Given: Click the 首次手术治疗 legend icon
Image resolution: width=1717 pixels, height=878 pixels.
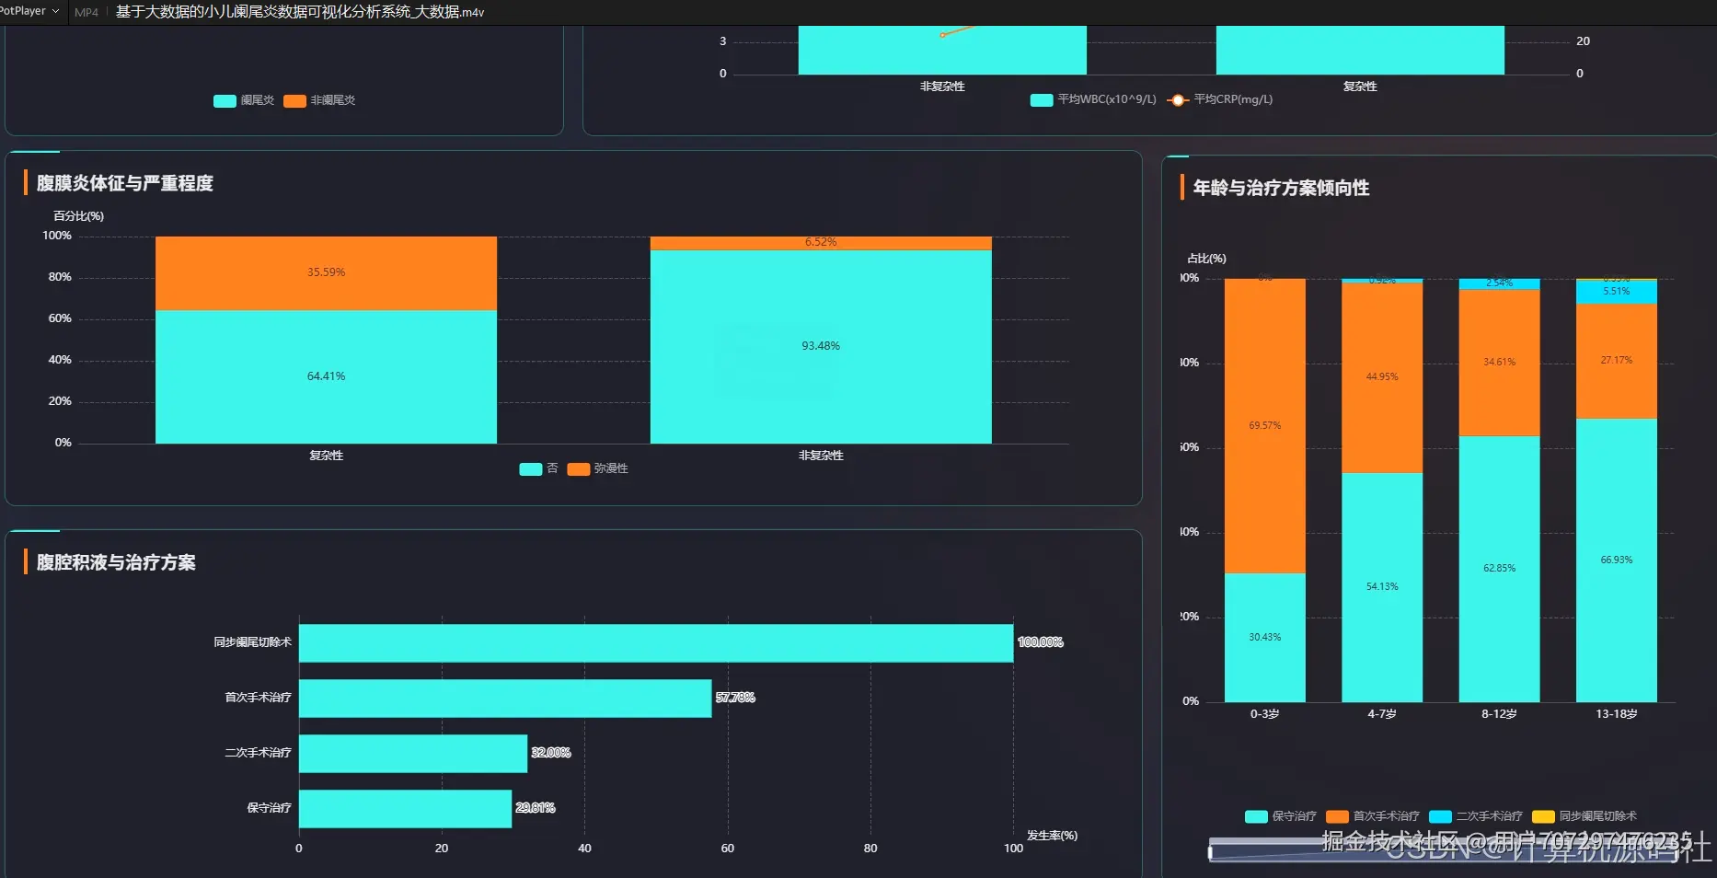Looking at the screenshot, I should (1337, 816).
